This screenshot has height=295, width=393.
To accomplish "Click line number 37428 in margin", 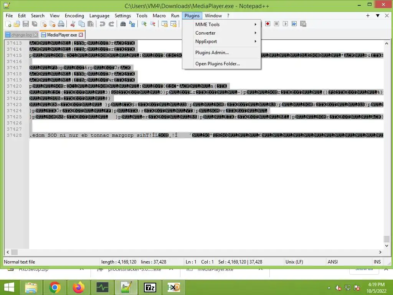I will (14, 135).
